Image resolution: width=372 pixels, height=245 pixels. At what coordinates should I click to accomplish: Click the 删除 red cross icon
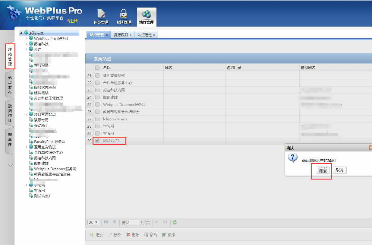128,235
